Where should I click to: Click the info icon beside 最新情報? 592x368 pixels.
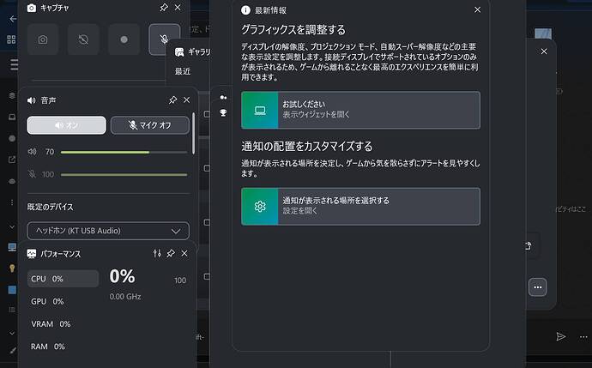(x=245, y=10)
